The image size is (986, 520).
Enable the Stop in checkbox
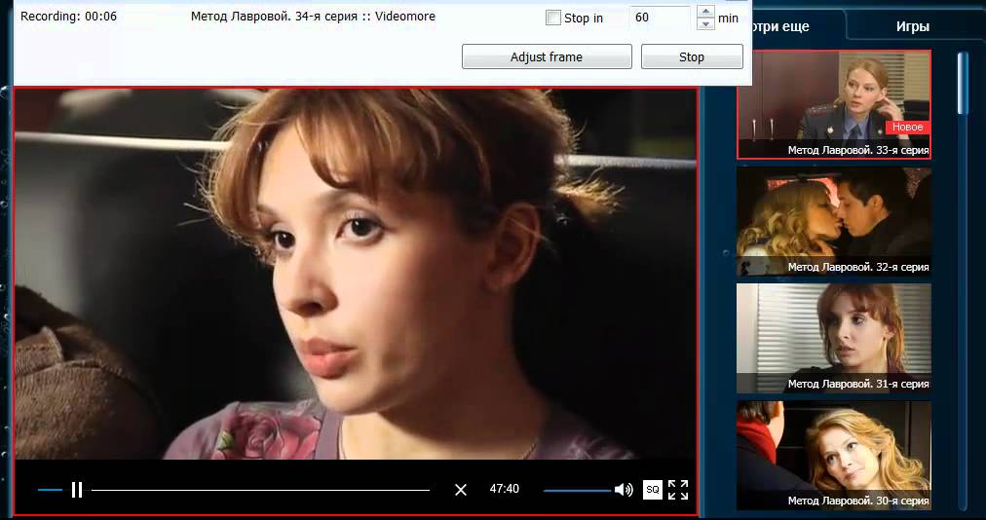pyautogui.click(x=553, y=18)
